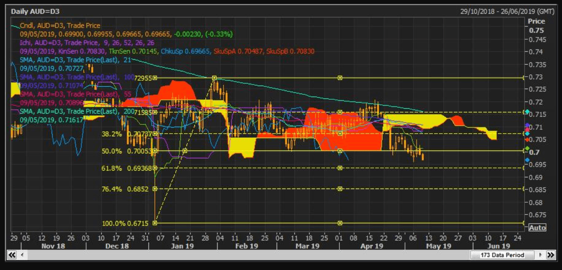
Task: Click the 173 Data Period scrollbar thumb
Action: (x=502, y=255)
